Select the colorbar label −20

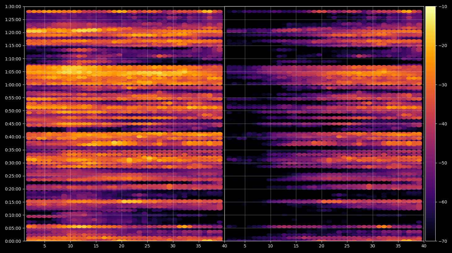(443, 46)
